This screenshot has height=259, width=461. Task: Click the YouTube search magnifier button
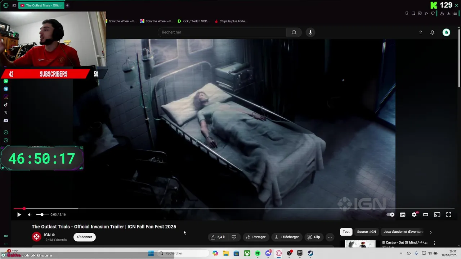(x=294, y=32)
